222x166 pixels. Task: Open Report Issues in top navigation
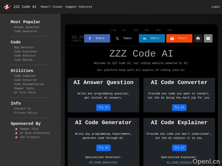pos(52,7)
